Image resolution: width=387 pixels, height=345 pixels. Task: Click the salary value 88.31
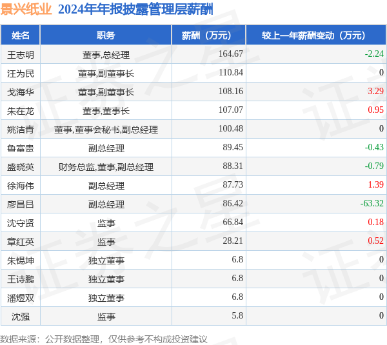tap(233, 166)
